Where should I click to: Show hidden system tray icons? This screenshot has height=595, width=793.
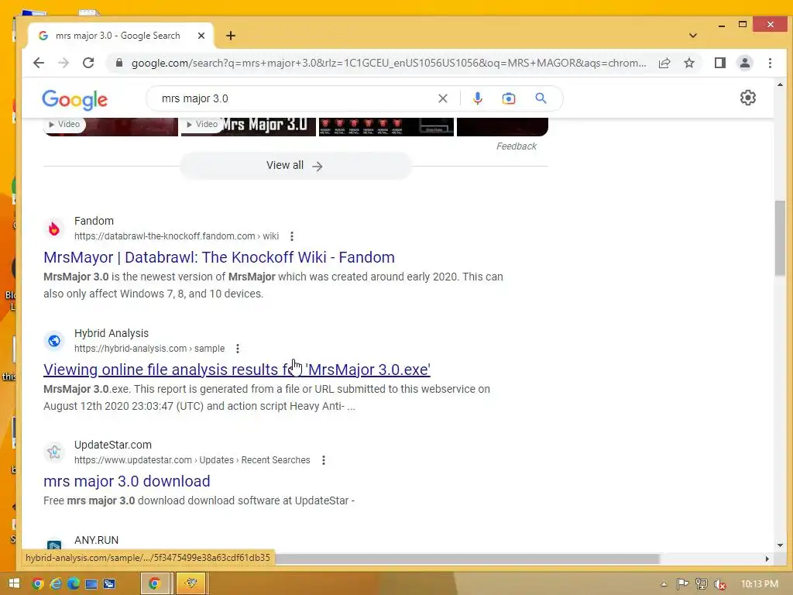tap(664, 584)
